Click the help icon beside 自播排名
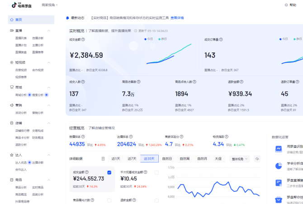 click(x=83, y=137)
